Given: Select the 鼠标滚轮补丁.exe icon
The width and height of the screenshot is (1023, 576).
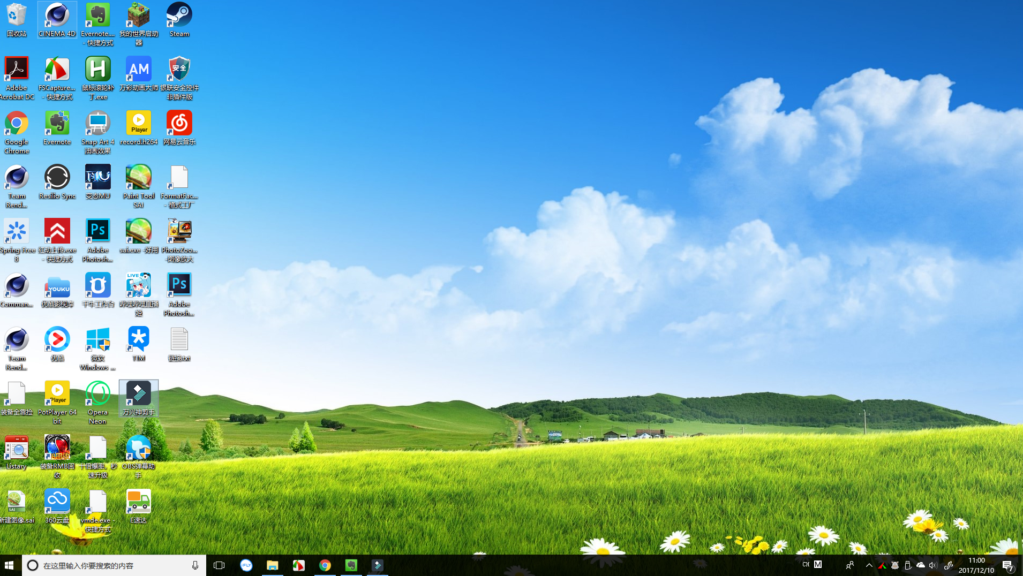Looking at the screenshot, I should coord(98,79).
